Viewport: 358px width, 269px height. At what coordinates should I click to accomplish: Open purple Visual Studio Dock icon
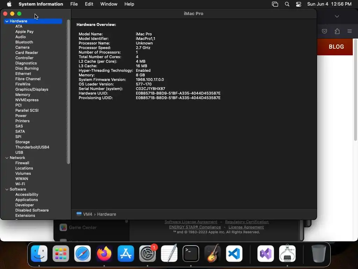[266, 254]
